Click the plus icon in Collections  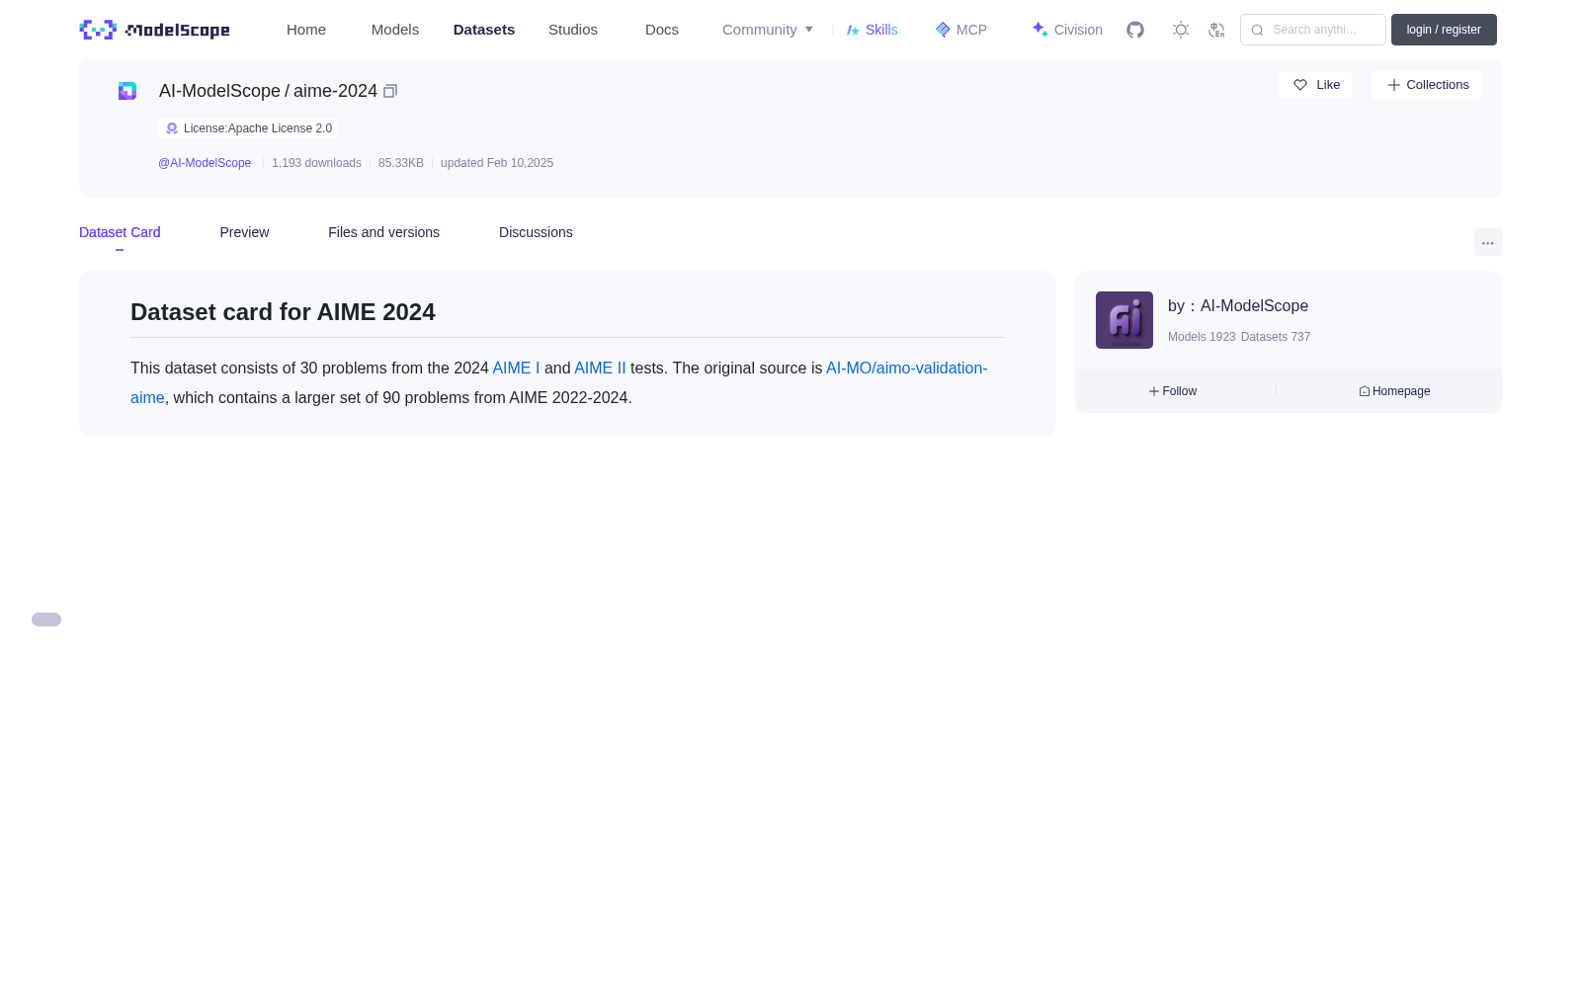coord(1394,85)
